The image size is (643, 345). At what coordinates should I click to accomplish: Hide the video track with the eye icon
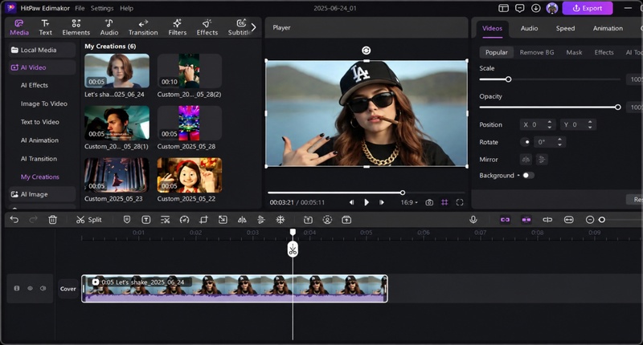click(x=30, y=288)
